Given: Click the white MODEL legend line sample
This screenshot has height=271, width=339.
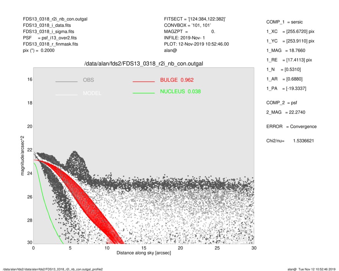Looking at the screenshot, I should point(66,95).
